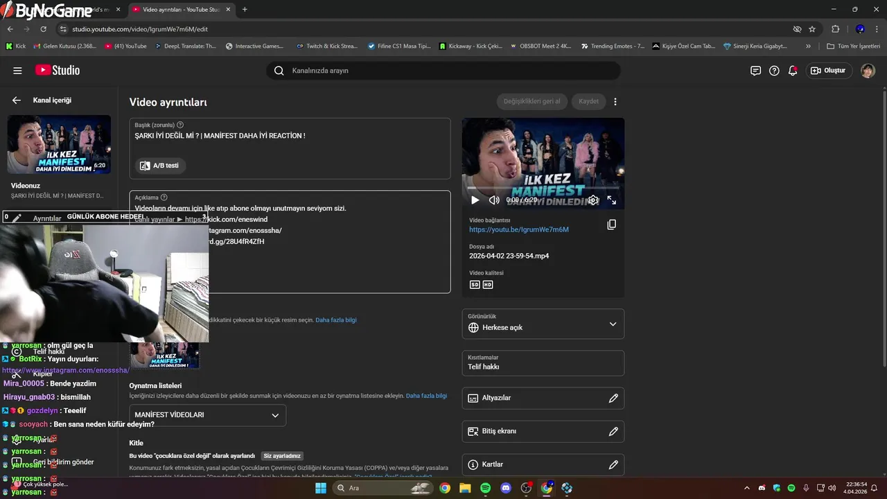The height and width of the screenshot is (499, 887).
Task: Copy the video link with the copy icon
Action: (611, 225)
